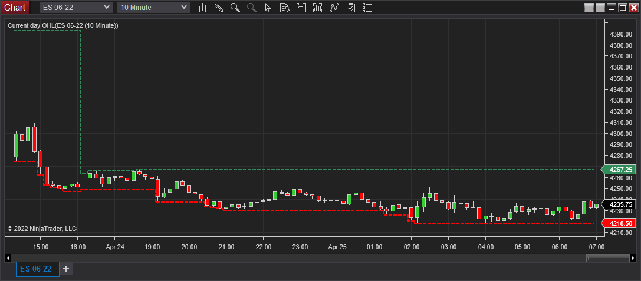Click the 01:00 time axis label

coord(374,247)
